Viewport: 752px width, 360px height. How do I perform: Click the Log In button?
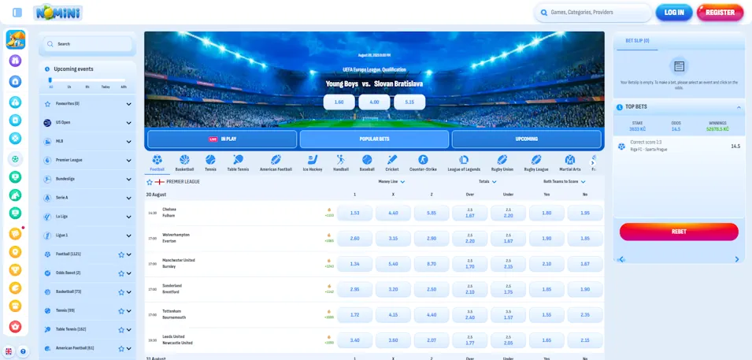click(674, 13)
